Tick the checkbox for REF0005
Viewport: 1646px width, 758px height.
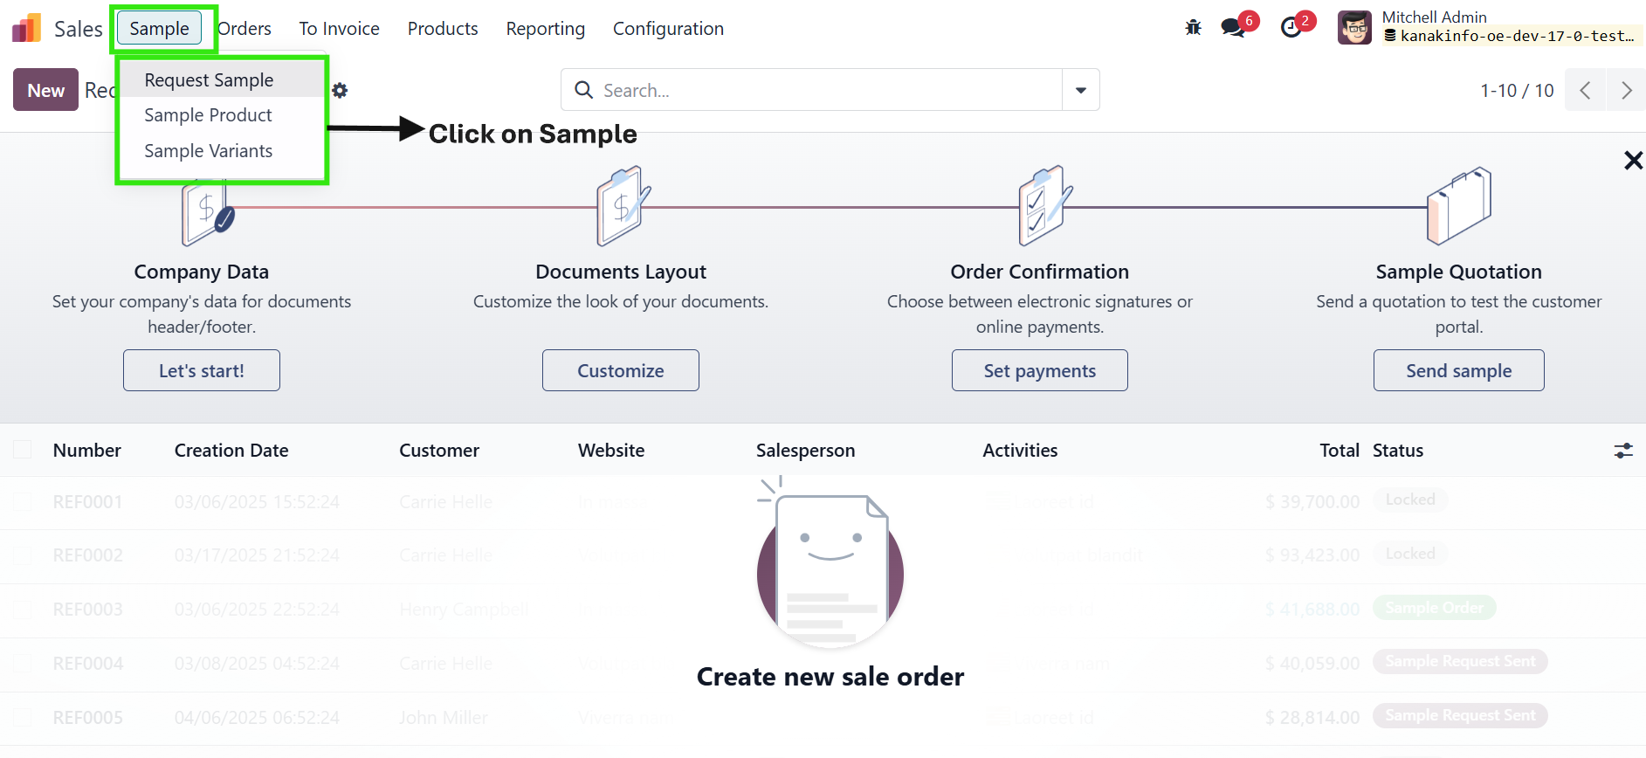[x=23, y=718]
